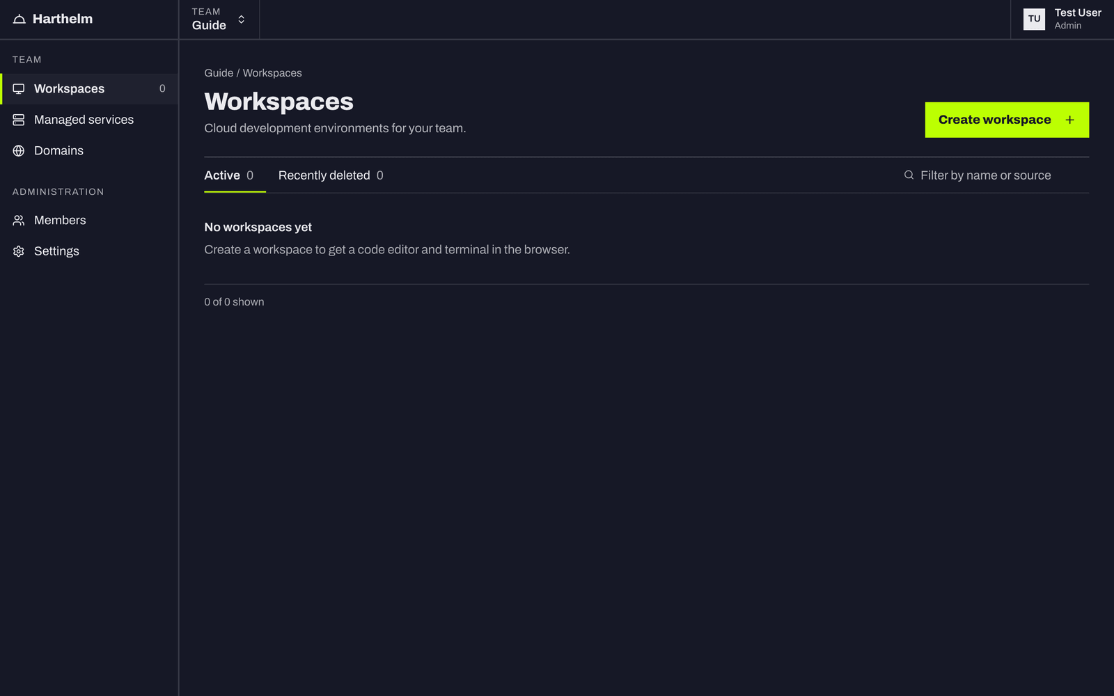Click the Harthelm logo icon
The height and width of the screenshot is (696, 1114).
pos(19,19)
